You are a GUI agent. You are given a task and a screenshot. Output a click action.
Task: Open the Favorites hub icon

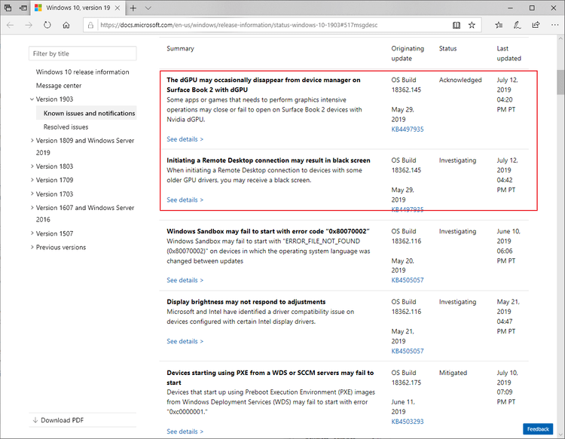(x=499, y=25)
